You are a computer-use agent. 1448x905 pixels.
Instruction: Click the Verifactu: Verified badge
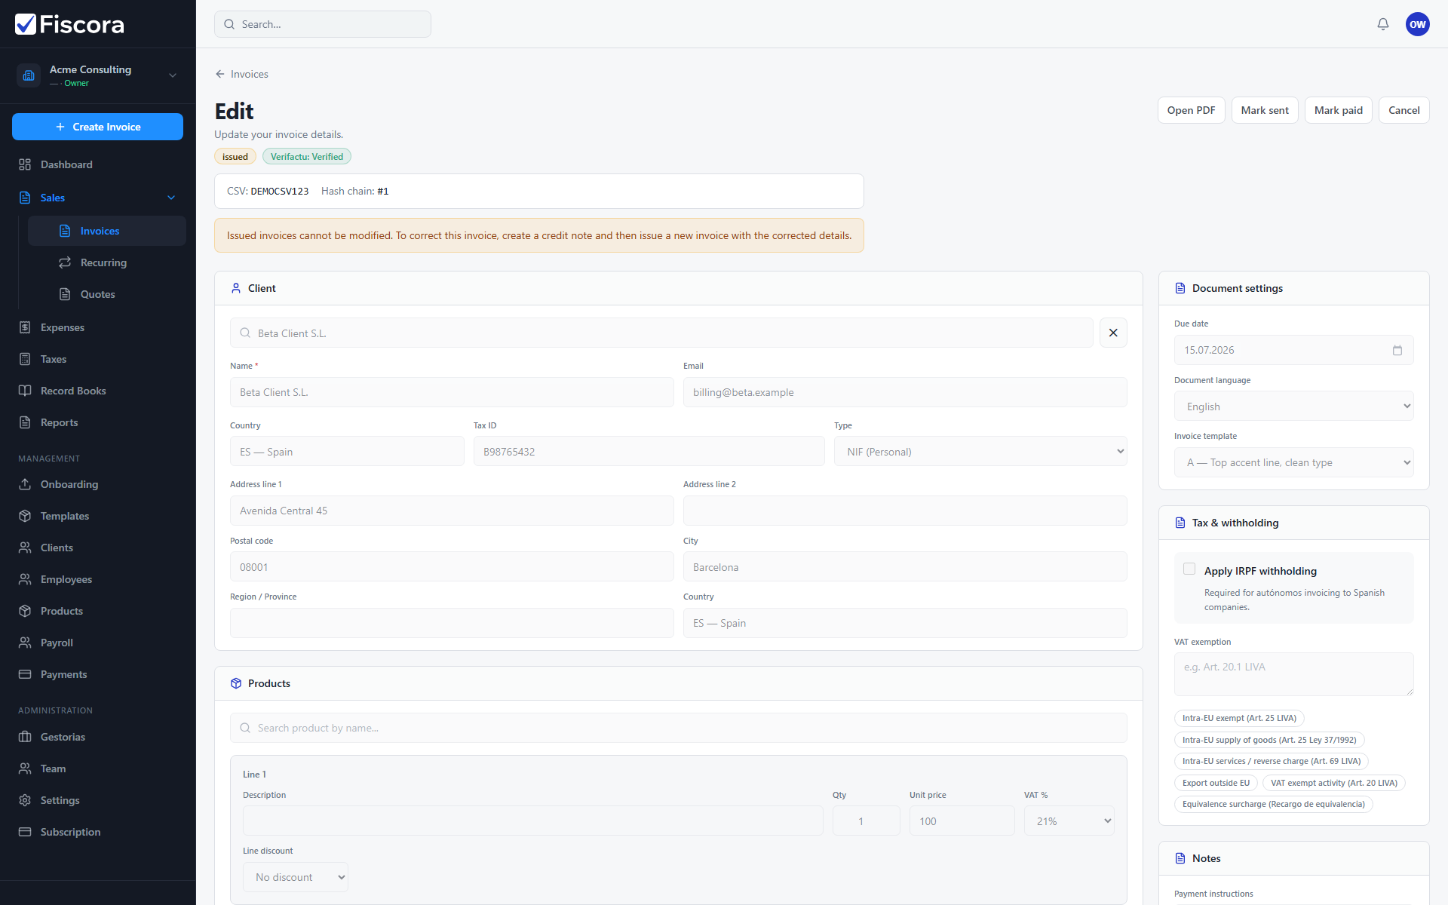(307, 157)
